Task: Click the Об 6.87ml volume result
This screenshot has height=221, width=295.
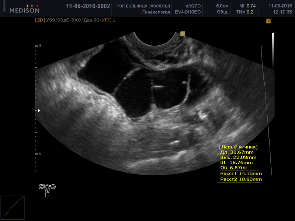Action: pyautogui.click(x=233, y=168)
